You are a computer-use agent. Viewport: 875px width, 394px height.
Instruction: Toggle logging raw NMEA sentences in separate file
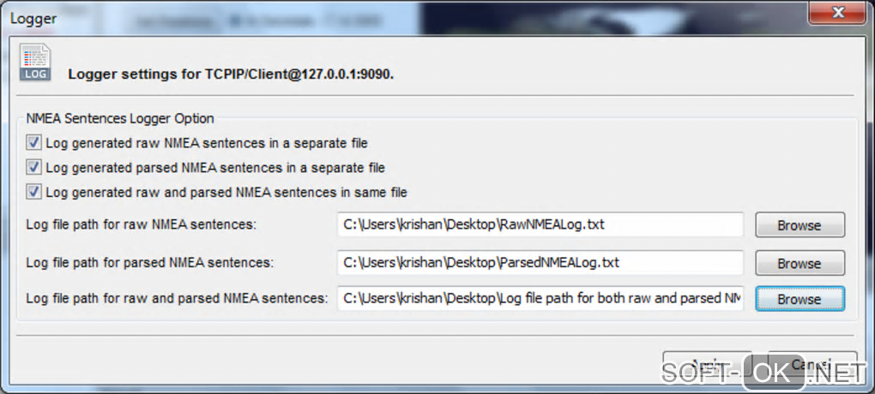[x=34, y=142]
